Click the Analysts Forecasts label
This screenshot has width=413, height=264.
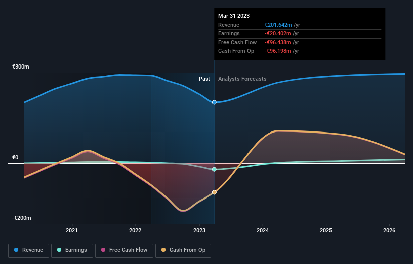(x=242, y=79)
